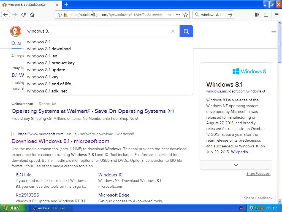Open a new browser tab
Viewport: 282px width, 212px height.
point(66,4)
